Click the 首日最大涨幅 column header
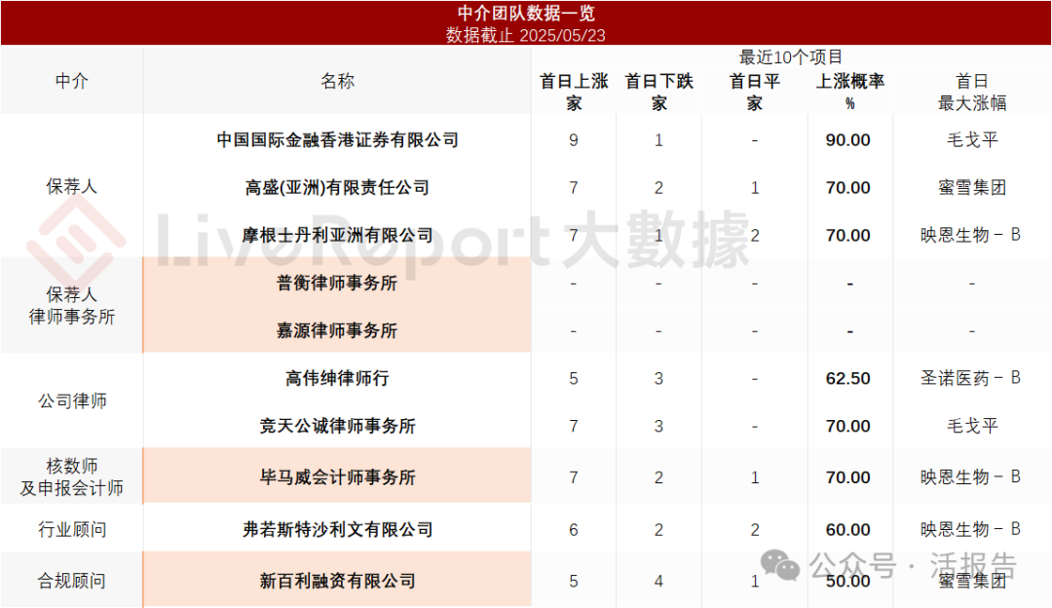 tap(971, 92)
